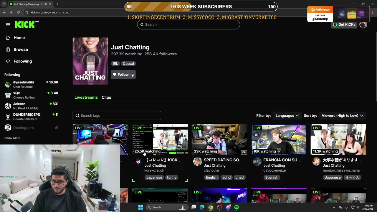
Task: Click korekore_ch streamer avatar
Action: [138, 162]
